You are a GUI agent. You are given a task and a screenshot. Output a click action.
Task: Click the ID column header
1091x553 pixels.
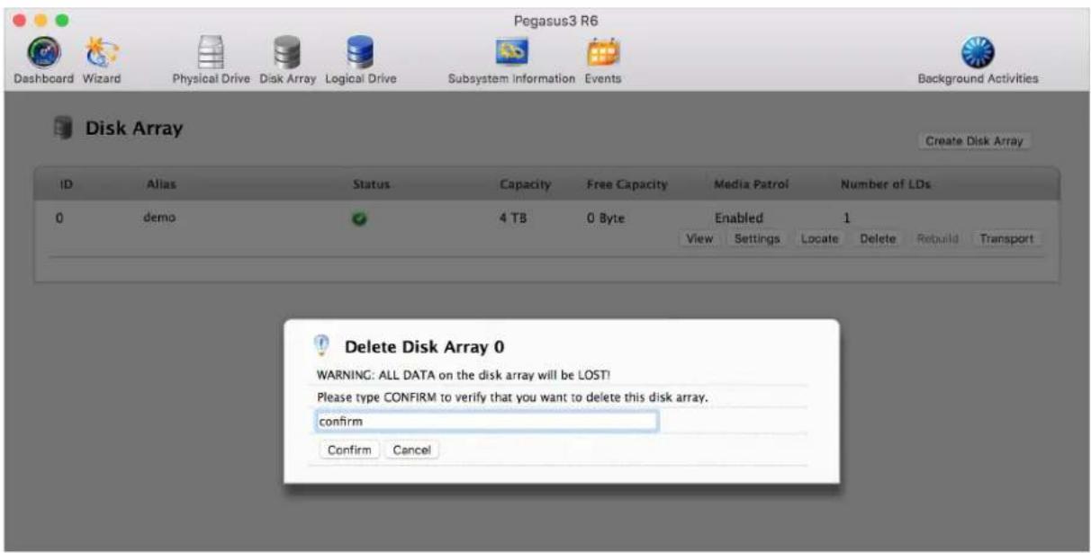[66, 184]
